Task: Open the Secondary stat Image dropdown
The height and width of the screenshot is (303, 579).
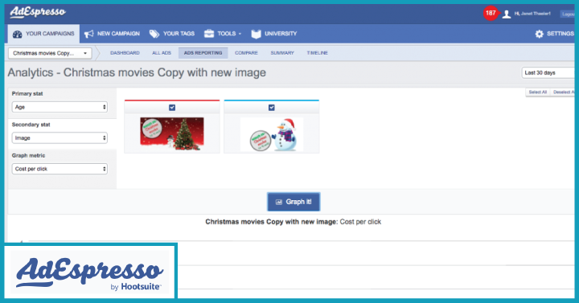Action: (60, 138)
